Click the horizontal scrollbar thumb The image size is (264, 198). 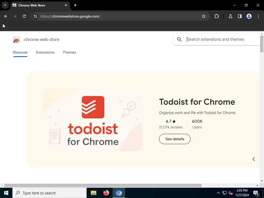coord(103,185)
